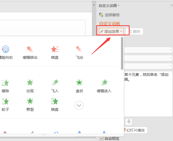This screenshot has width=173, height=141.
Task: Open 选择窗格 selection pane
Action: pyautogui.click(x=109, y=15)
